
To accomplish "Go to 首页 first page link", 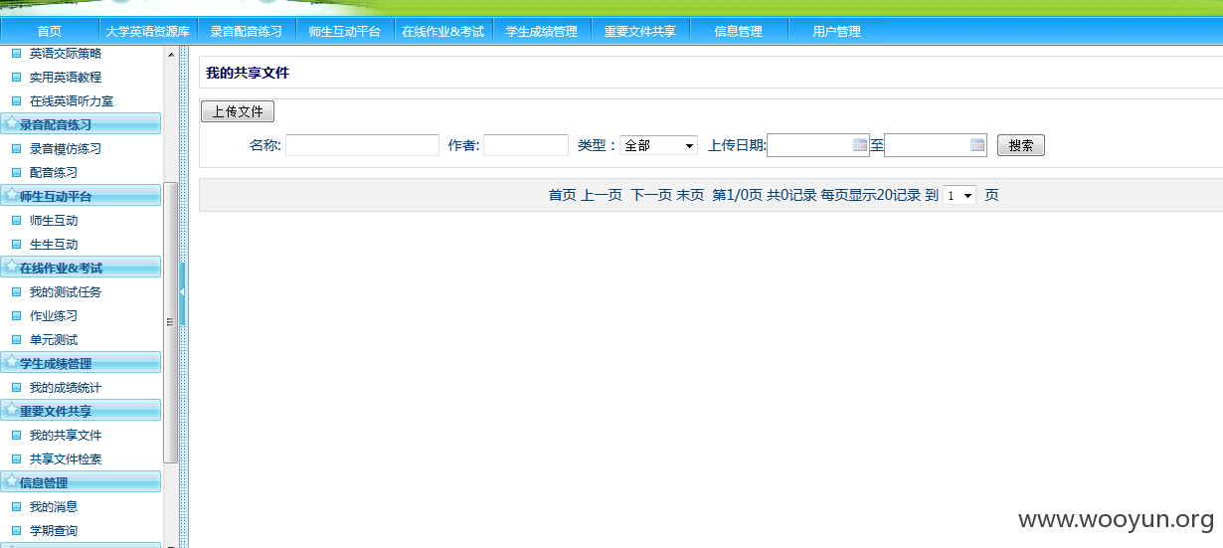I will click(x=562, y=195).
